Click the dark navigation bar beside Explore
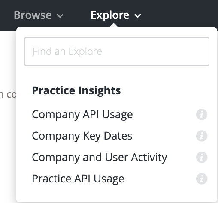 pos(179,14)
